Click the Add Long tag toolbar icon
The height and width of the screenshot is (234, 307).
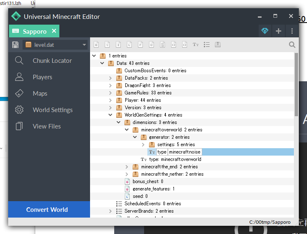129,44
